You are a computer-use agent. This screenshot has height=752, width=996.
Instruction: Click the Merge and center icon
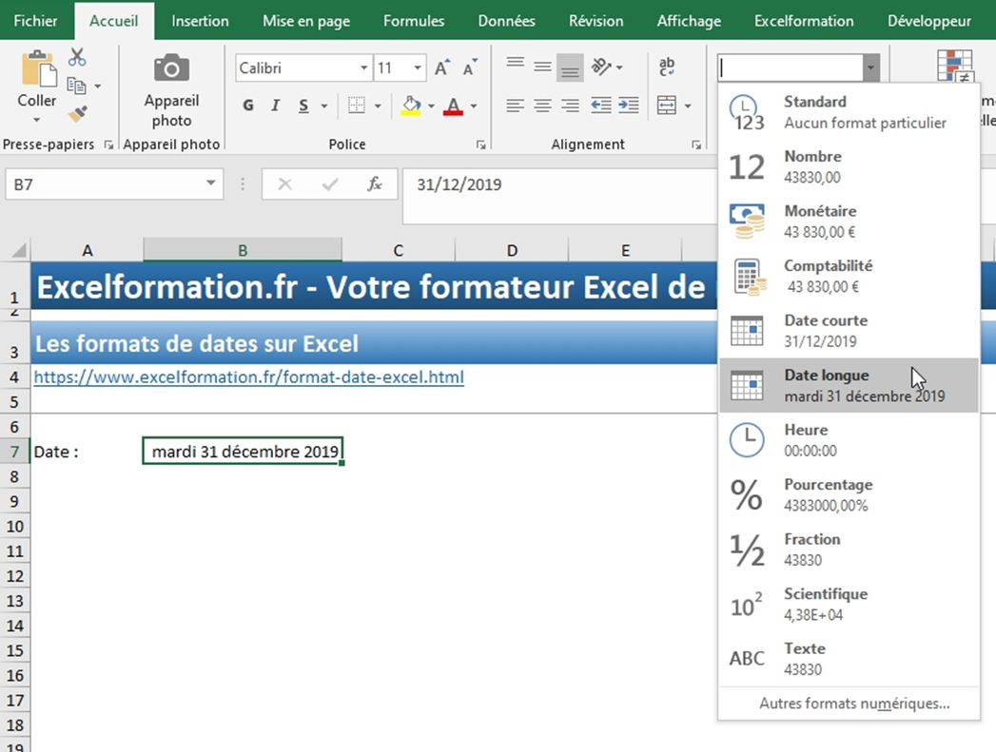[x=667, y=106]
